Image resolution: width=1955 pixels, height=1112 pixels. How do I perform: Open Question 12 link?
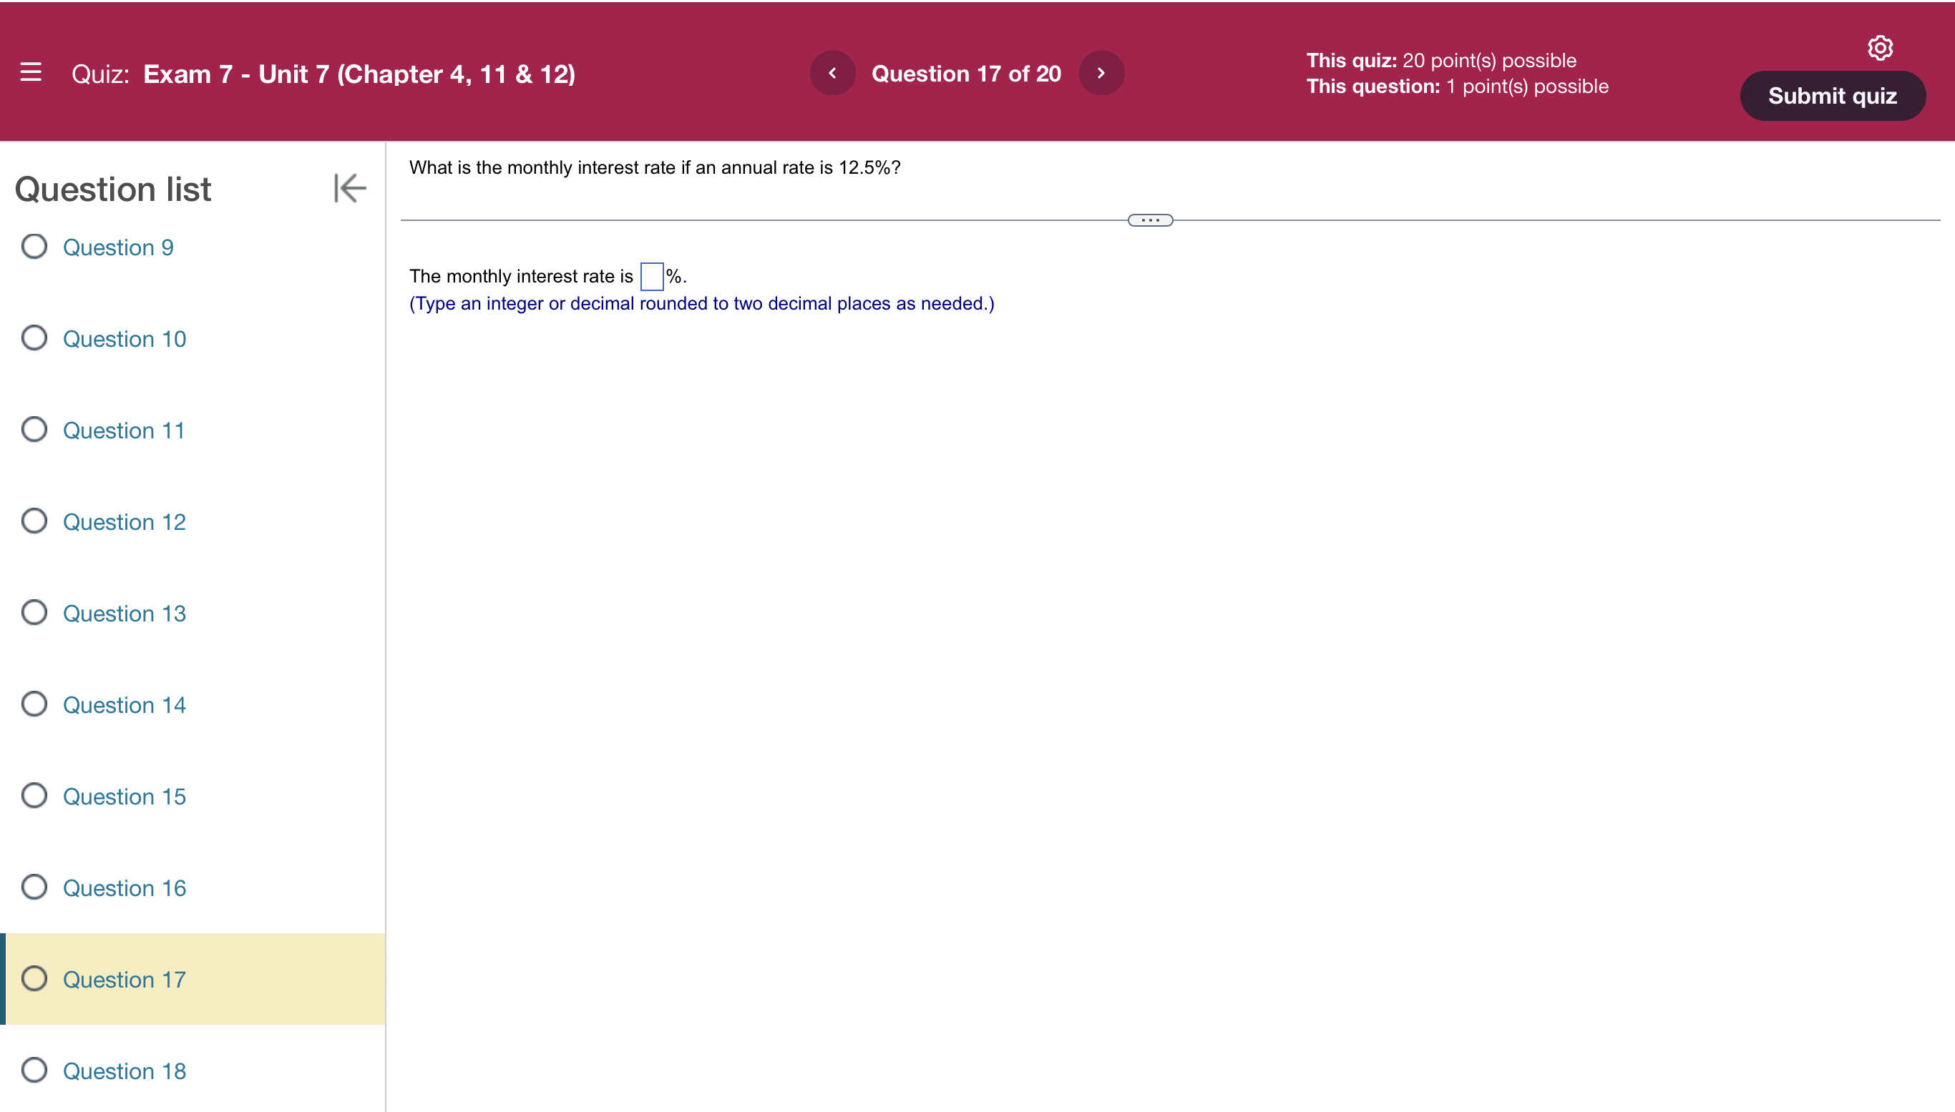click(124, 521)
